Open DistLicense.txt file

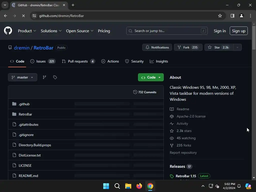coord(30,155)
